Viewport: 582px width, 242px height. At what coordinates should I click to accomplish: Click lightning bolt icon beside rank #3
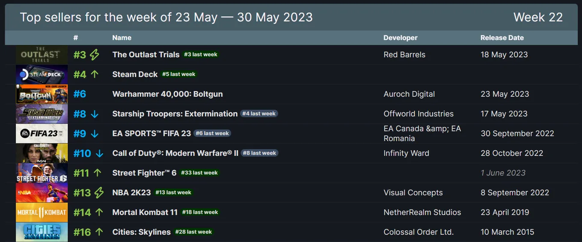tap(95, 55)
